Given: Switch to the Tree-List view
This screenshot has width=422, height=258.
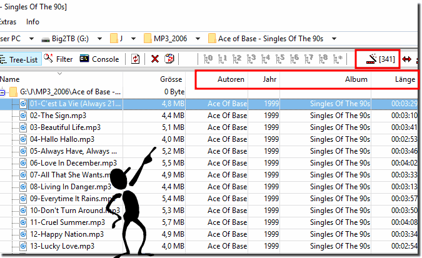Looking at the screenshot, I should pyautogui.click(x=20, y=59).
